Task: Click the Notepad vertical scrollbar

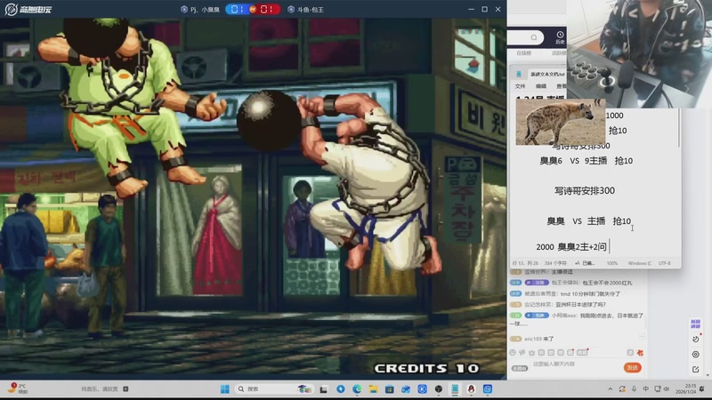Action: point(679,129)
